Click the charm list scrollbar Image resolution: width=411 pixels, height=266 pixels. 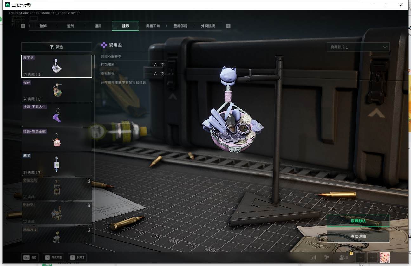(94, 148)
